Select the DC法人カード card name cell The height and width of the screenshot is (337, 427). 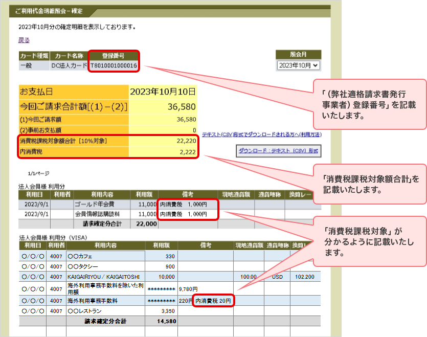coord(70,65)
